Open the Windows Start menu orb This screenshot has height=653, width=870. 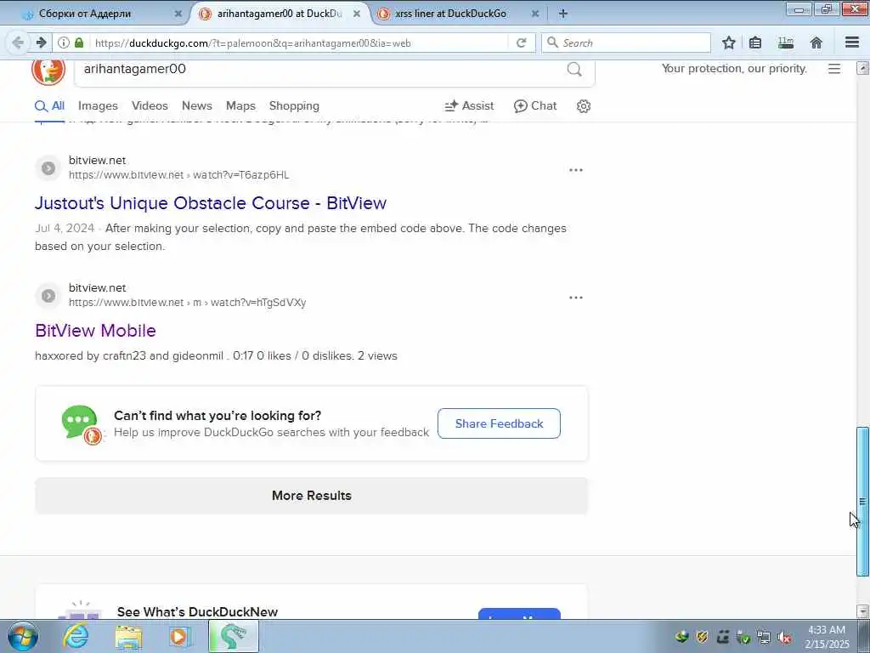coord(23,636)
